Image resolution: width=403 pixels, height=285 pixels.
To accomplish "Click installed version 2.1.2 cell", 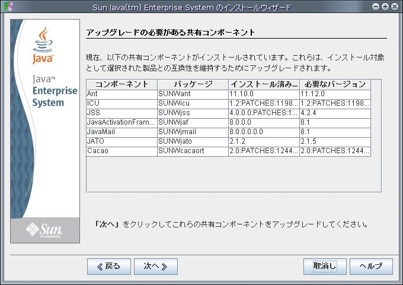I will pos(264,141).
